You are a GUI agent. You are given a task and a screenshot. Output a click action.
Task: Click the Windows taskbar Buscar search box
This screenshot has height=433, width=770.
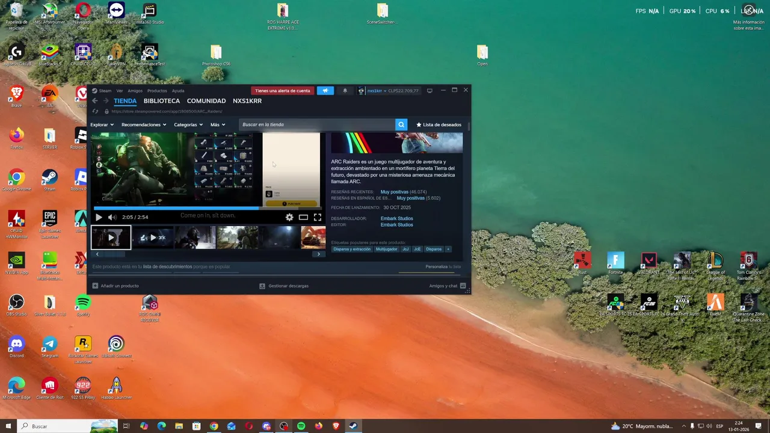[x=66, y=426]
